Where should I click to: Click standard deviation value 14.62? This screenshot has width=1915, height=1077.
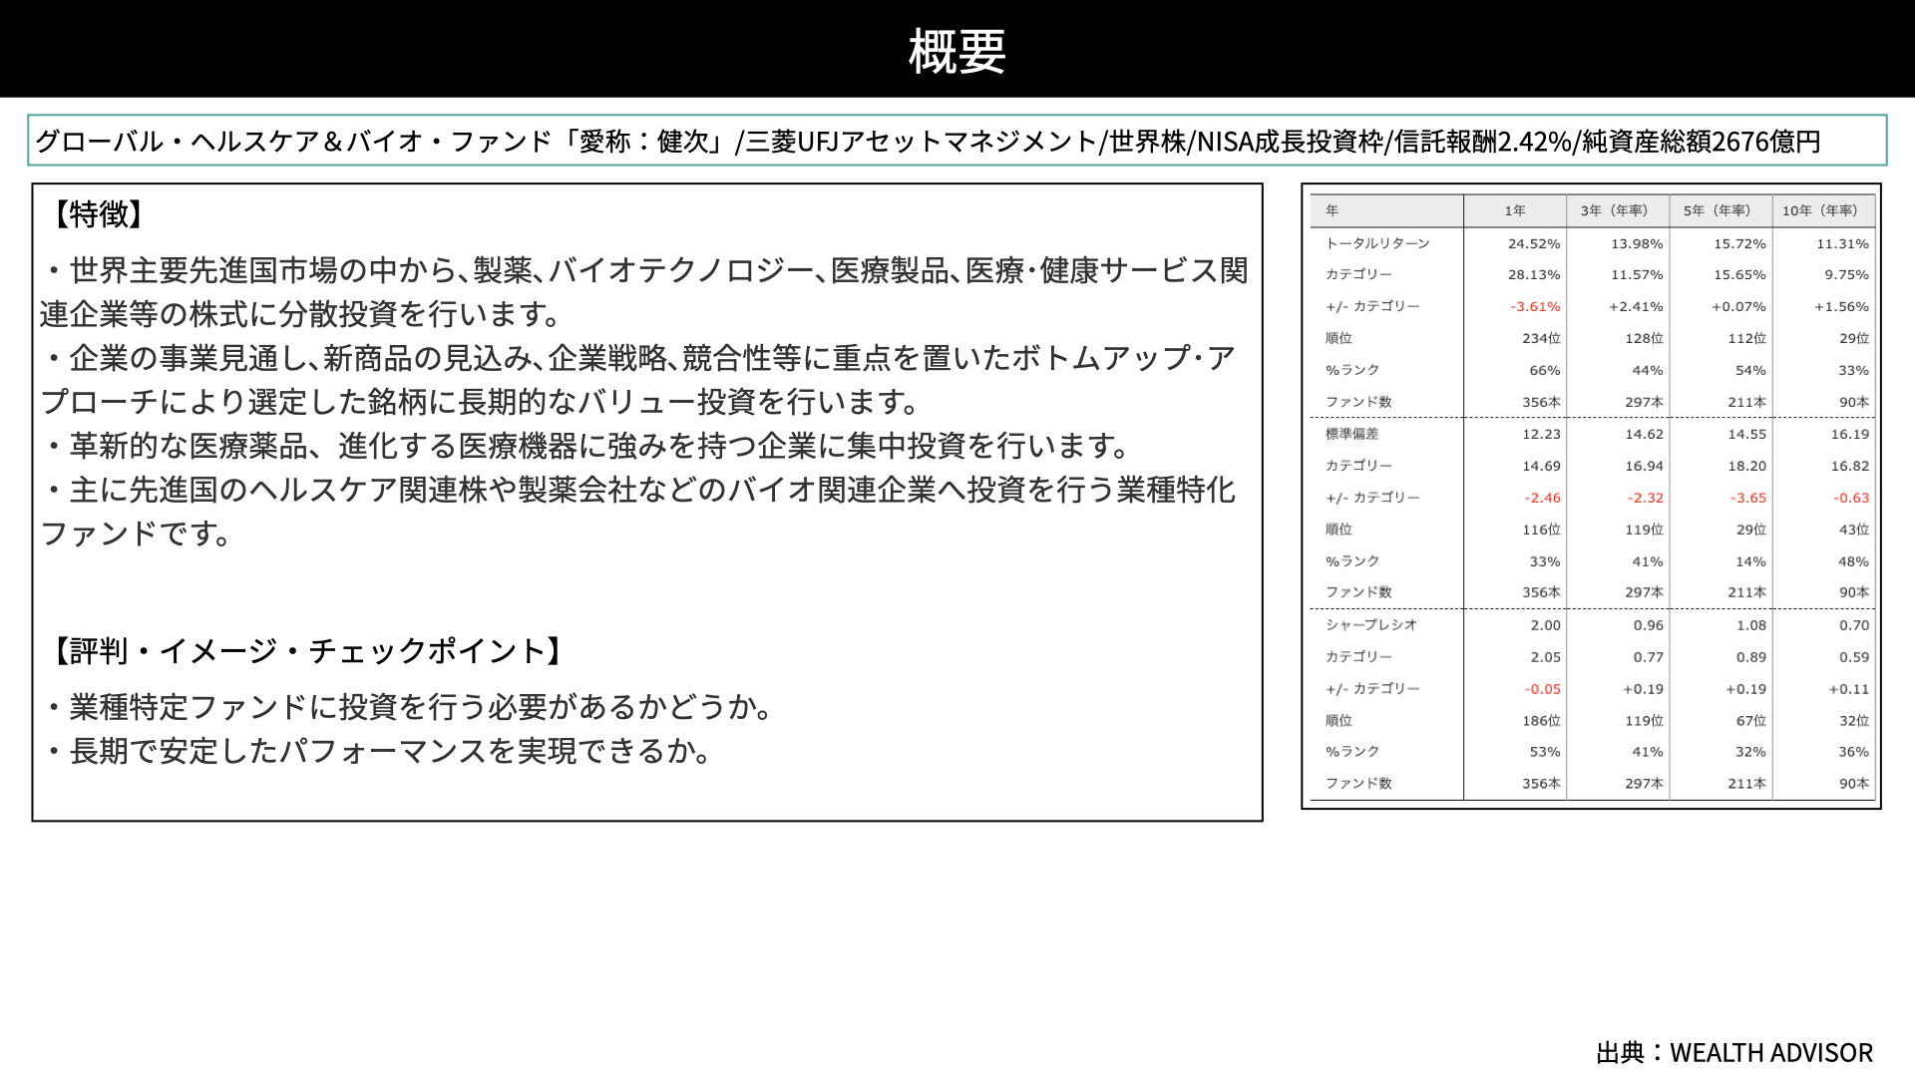pos(1644,434)
